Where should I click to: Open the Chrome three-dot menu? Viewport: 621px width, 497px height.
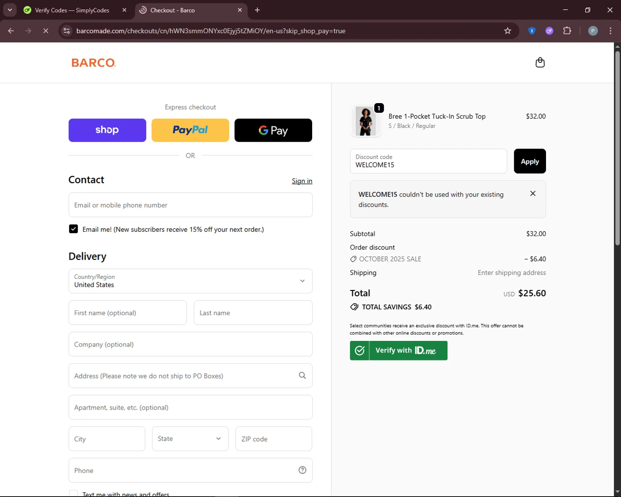coord(610,31)
